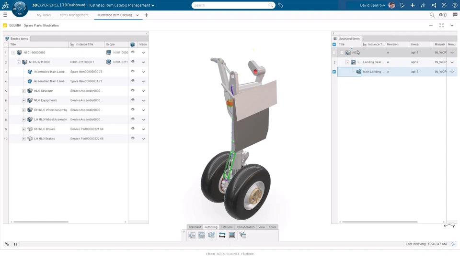The width and height of the screenshot is (460, 258).
Task: Switch to the Items Management tab
Action: click(x=74, y=15)
